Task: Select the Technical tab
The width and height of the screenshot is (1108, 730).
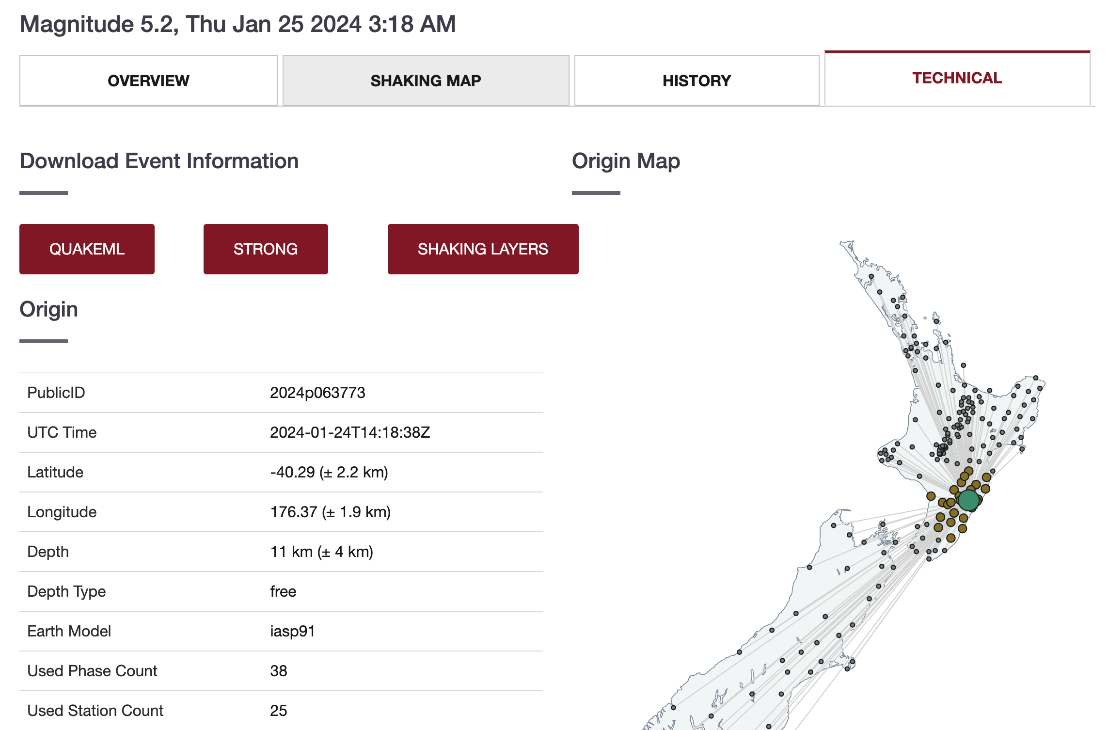Action: pos(957,78)
